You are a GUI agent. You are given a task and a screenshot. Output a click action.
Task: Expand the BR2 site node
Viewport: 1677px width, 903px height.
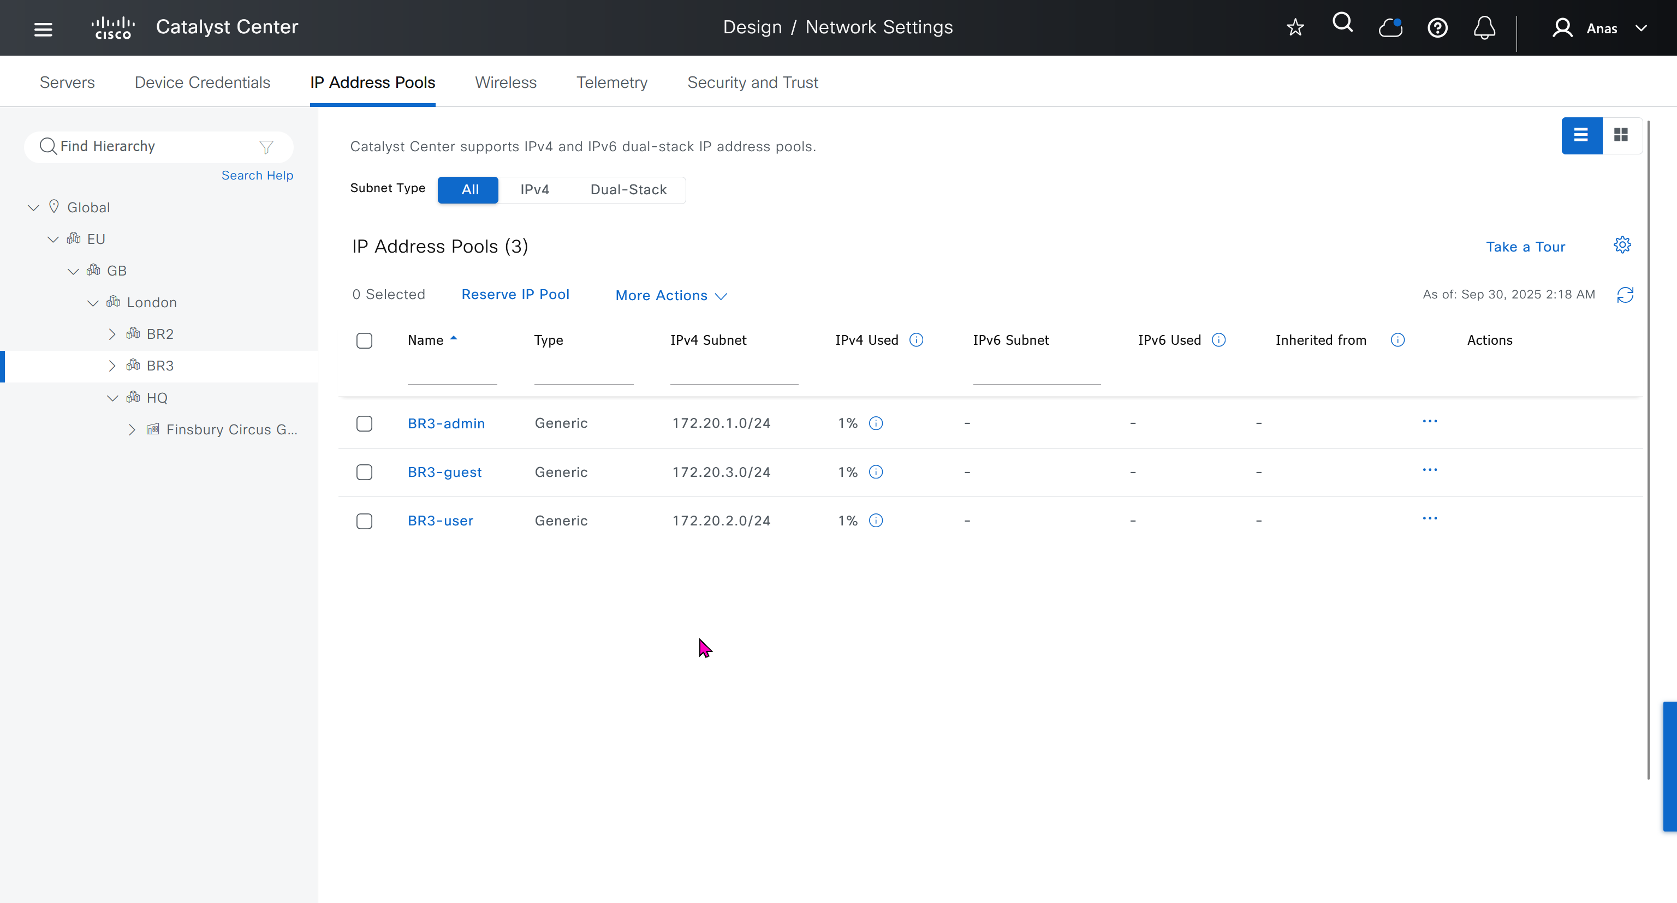(x=112, y=334)
